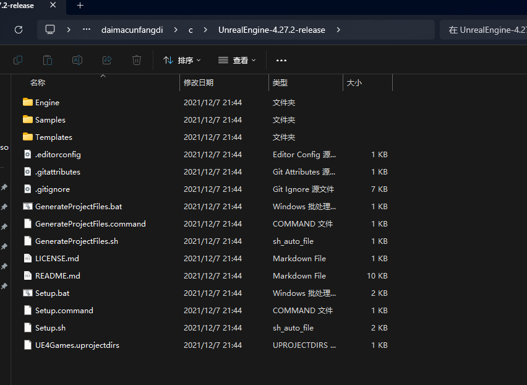Click the delete trash icon in the toolbar

(x=137, y=60)
